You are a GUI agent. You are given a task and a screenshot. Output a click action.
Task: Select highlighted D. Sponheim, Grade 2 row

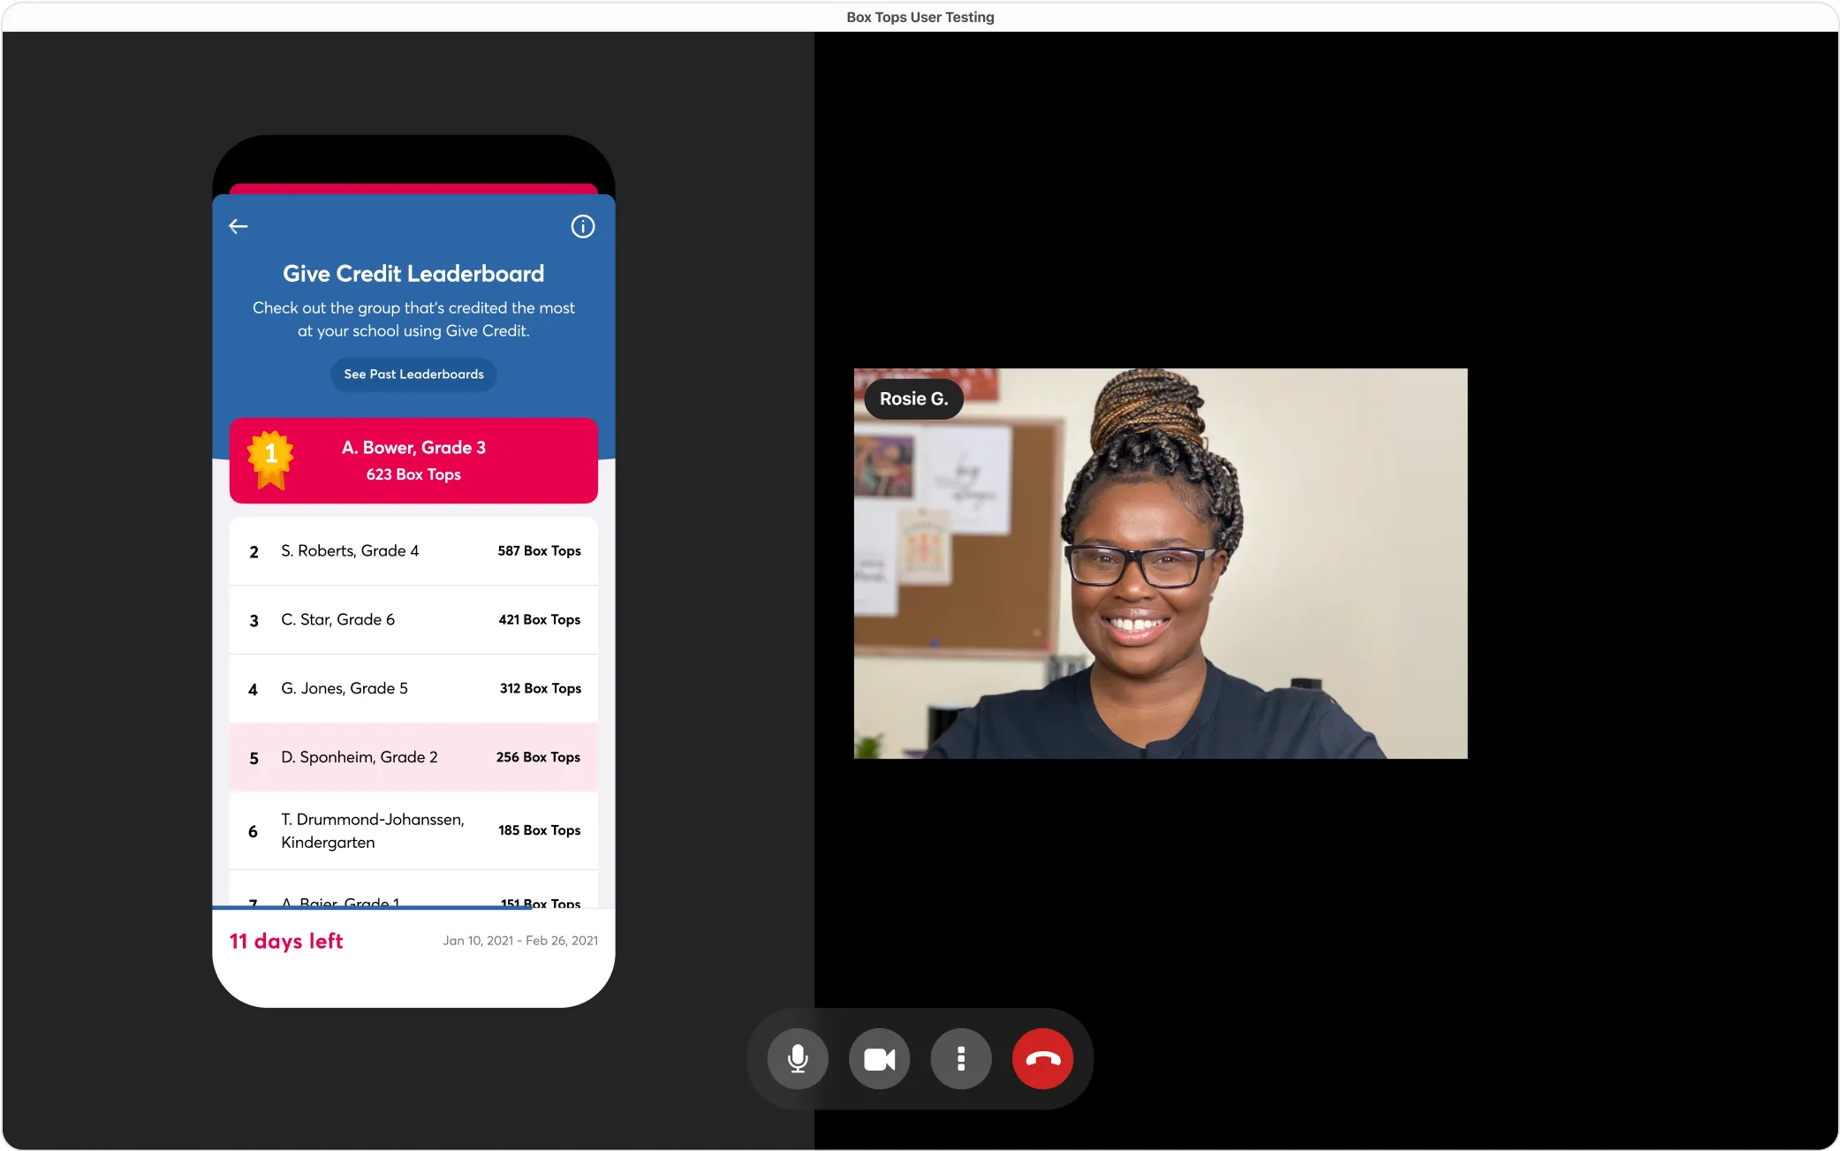413,758
